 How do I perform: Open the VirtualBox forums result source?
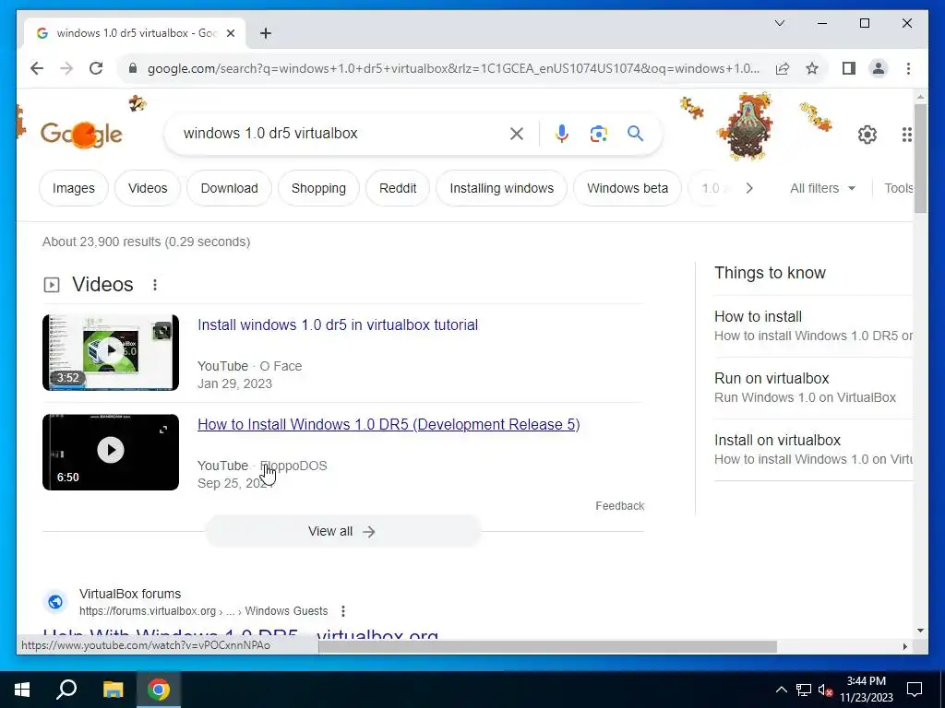129,595
